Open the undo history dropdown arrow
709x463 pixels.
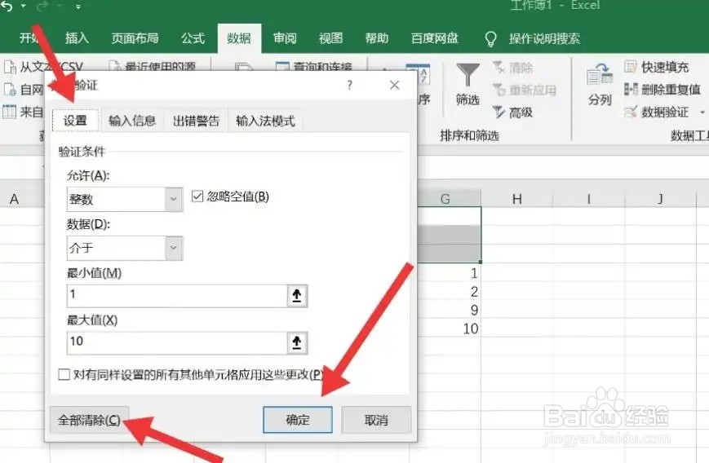pyautogui.click(x=23, y=7)
